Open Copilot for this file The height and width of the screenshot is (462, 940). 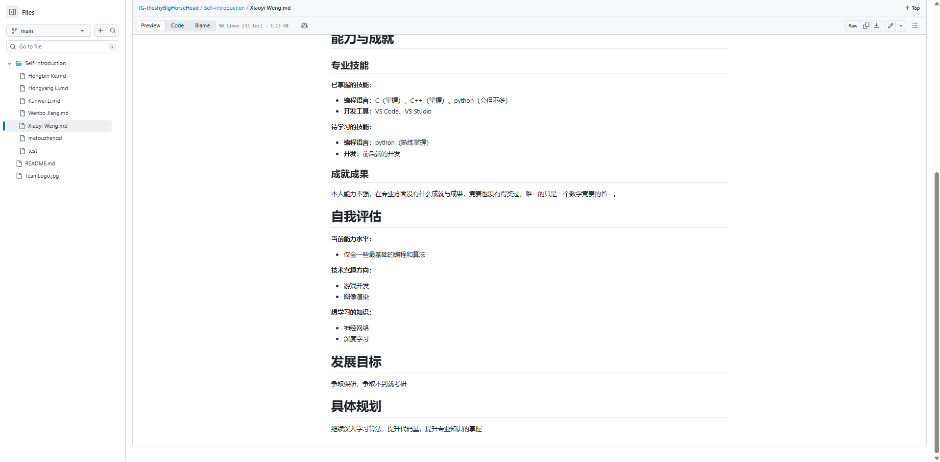(304, 25)
